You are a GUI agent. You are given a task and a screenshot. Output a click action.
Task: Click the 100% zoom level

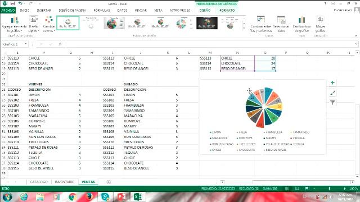point(354,189)
